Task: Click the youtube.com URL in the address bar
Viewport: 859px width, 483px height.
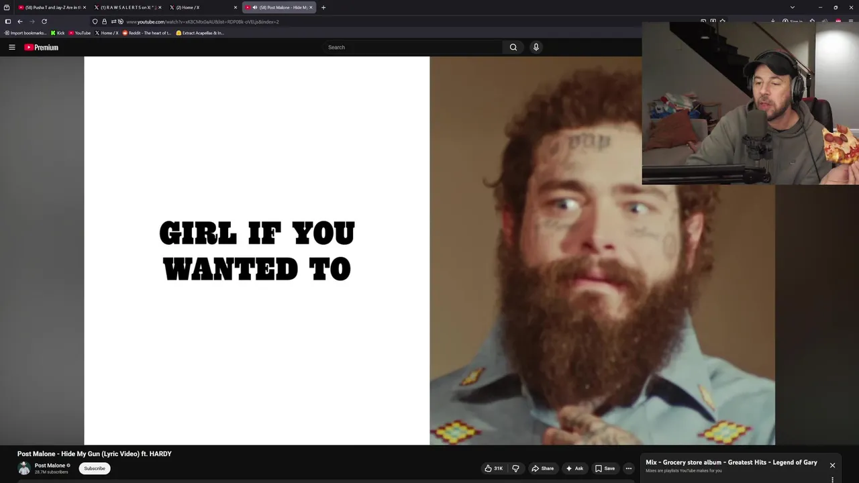Action: point(203,21)
